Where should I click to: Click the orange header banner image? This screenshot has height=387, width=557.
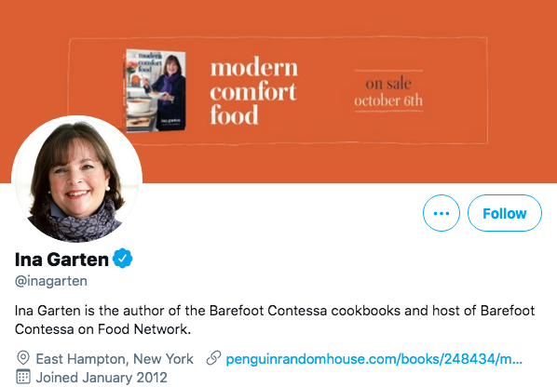(278, 91)
